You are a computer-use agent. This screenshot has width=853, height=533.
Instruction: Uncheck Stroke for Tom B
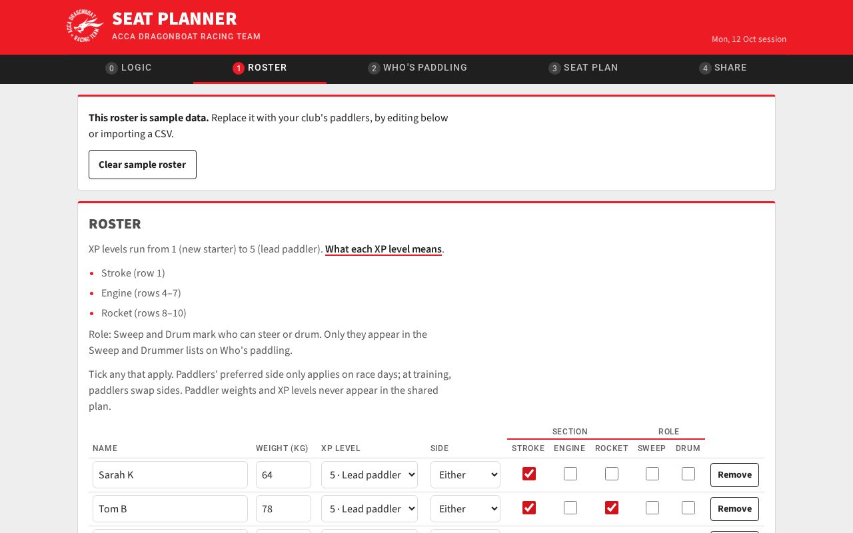click(529, 508)
